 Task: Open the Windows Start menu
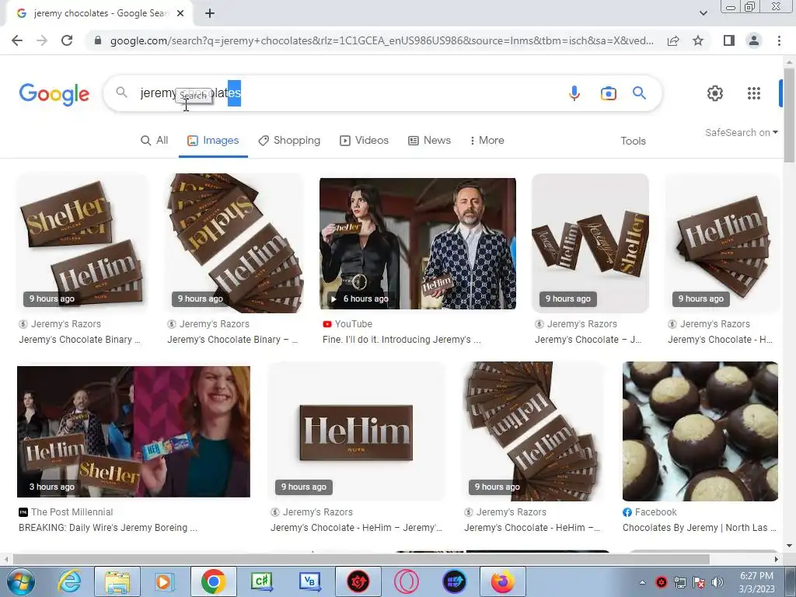(x=19, y=581)
